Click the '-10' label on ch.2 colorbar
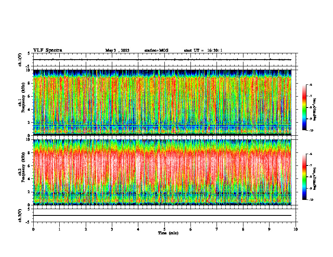 click(x=311, y=200)
